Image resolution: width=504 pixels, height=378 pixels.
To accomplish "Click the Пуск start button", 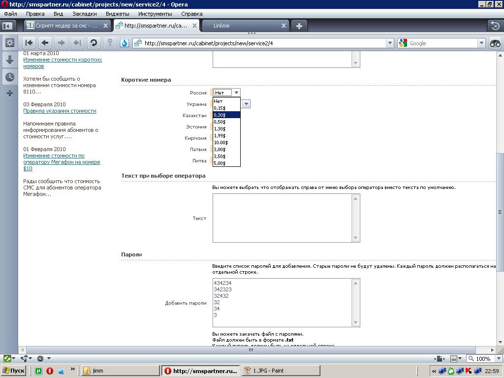I will pos(13,371).
